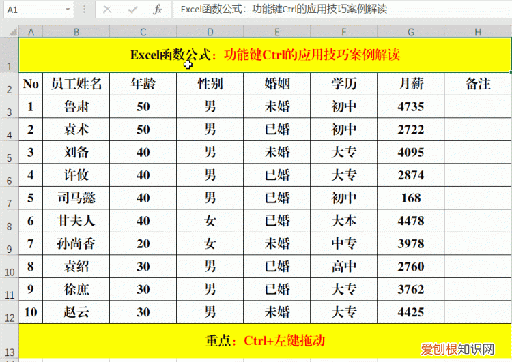Screen dimensions: 512x362
Task: Select column G header
Action: pos(411,32)
